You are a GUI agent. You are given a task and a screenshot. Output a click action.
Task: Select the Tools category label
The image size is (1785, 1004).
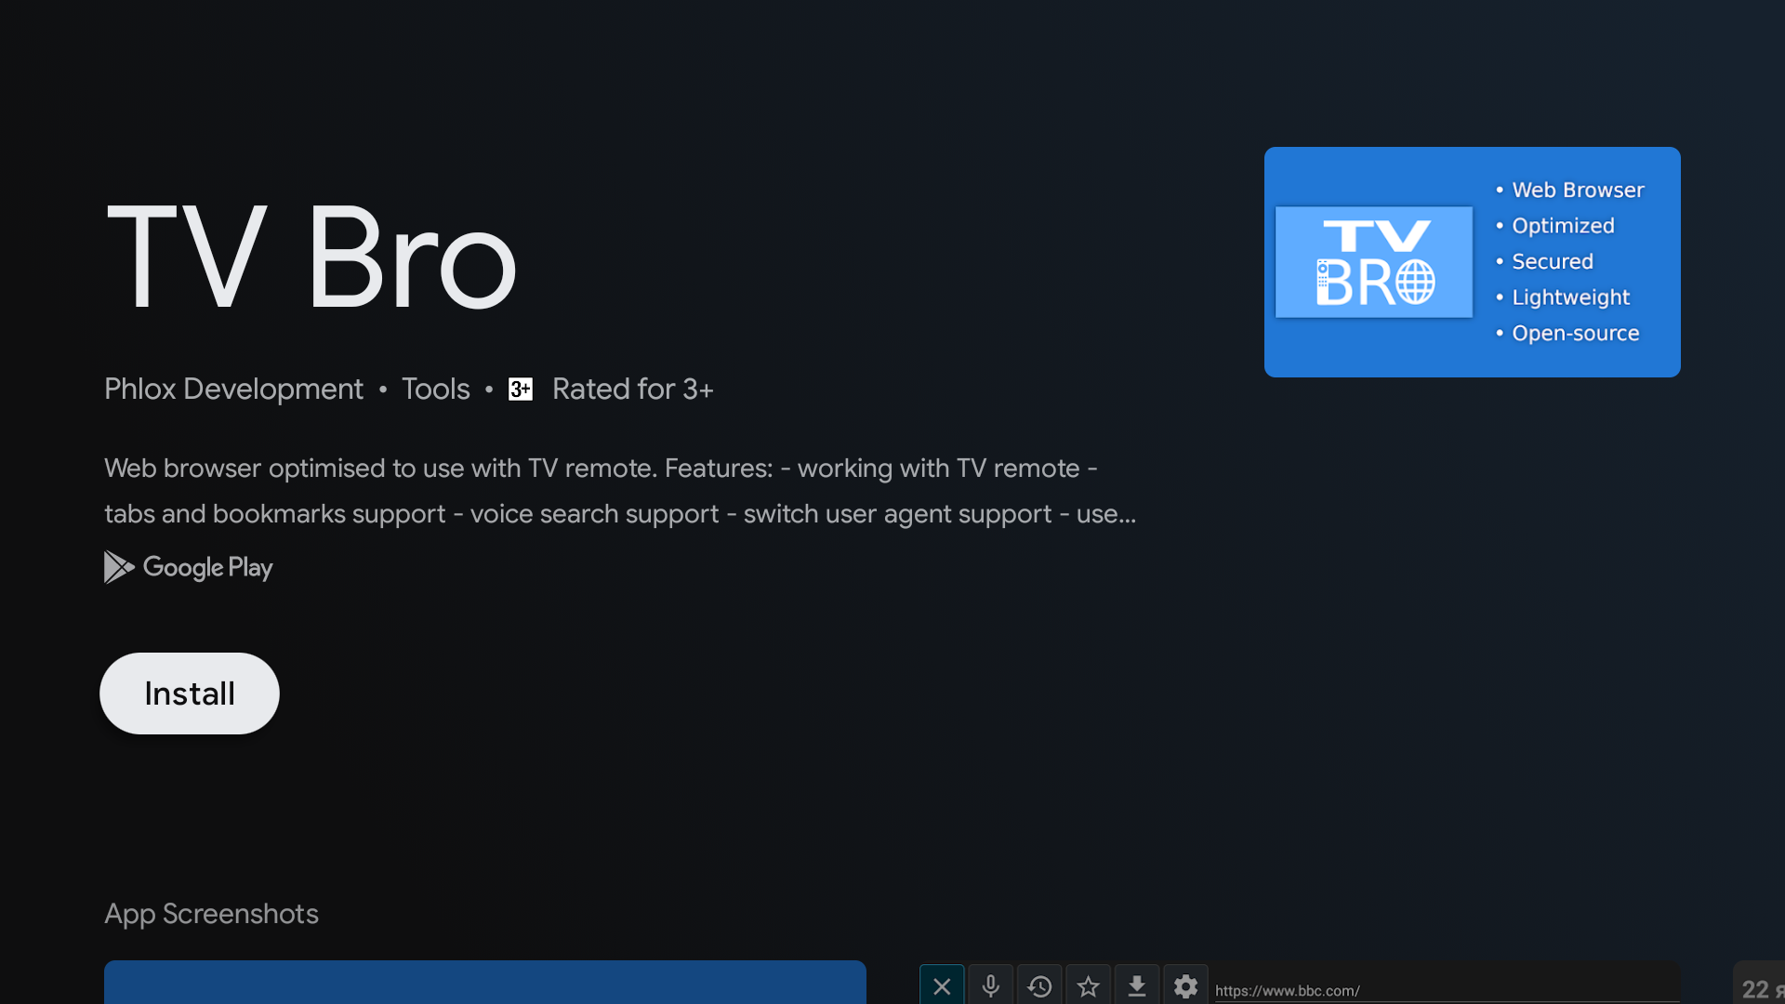click(x=435, y=389)
